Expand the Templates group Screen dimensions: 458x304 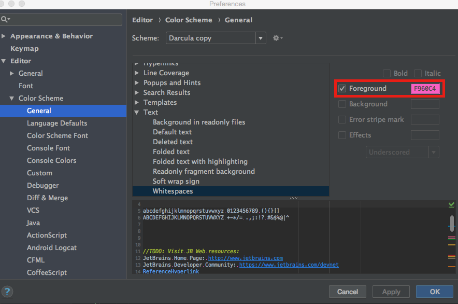pyautogui.click(x=136, y=102)
